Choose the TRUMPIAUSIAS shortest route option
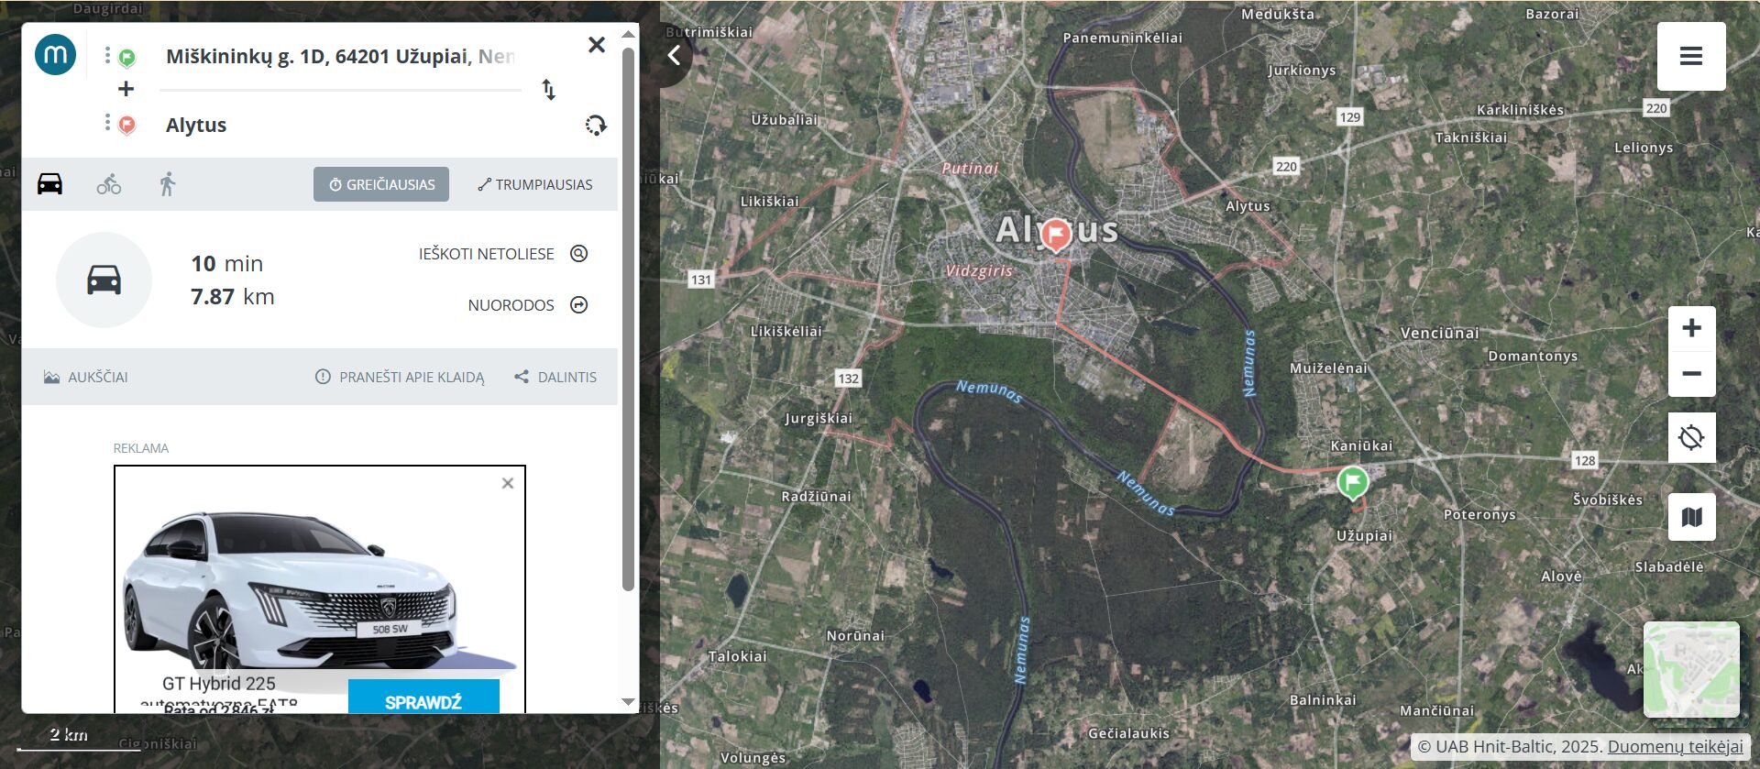 click(535, 184)
